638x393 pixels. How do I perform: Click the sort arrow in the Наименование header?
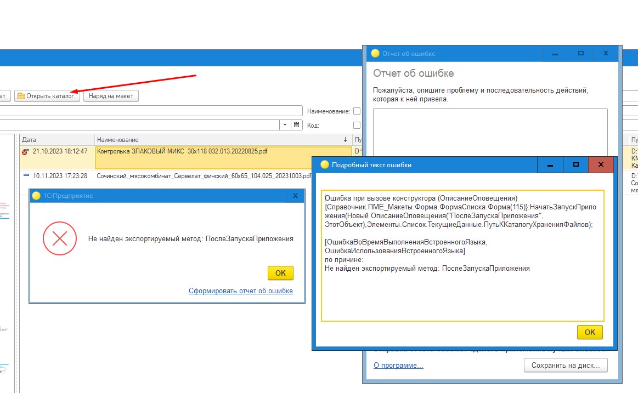pyautogui.click(x=346, y=139)
